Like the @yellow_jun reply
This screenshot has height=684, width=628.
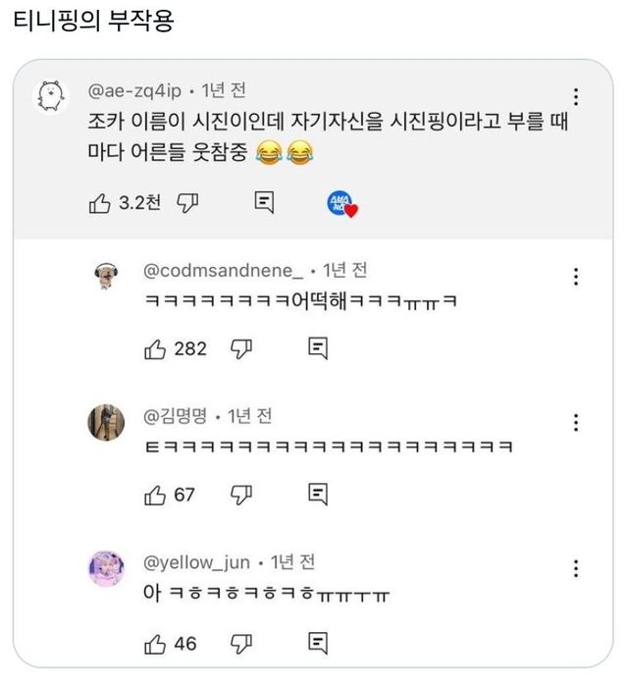pos(155,643)
